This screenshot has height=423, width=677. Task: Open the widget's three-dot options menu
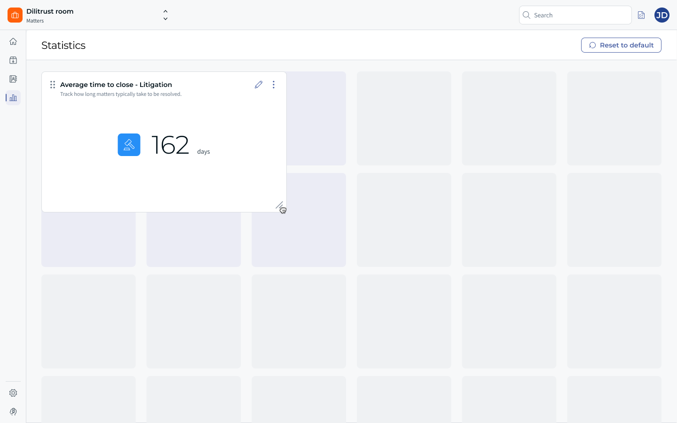pos(274,85)
